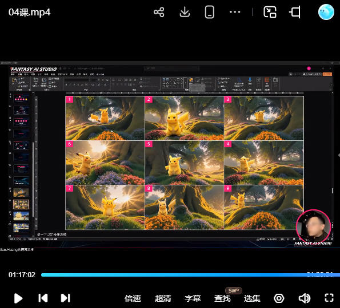Open the 字幕 subtitles option

point(193,298)
